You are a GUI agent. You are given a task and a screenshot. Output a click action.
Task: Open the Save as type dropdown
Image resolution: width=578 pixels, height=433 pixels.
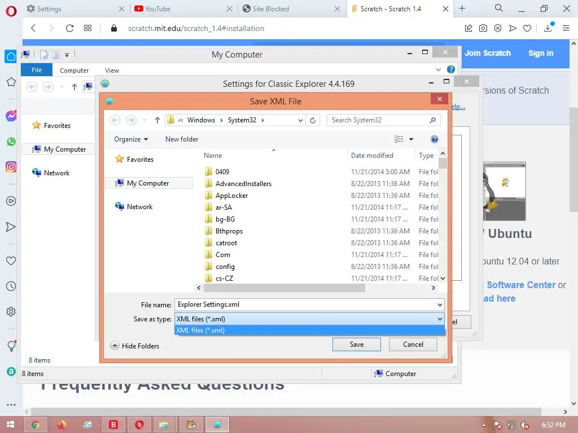(x=309, y=319)
